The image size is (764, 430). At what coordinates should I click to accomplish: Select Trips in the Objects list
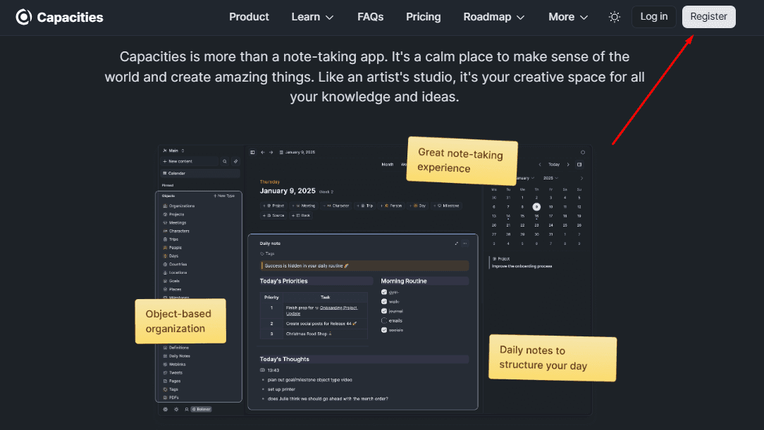[171, 239]
